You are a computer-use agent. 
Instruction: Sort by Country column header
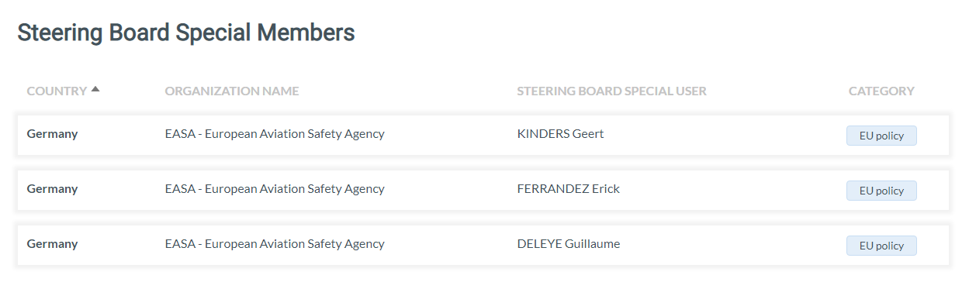57,91
